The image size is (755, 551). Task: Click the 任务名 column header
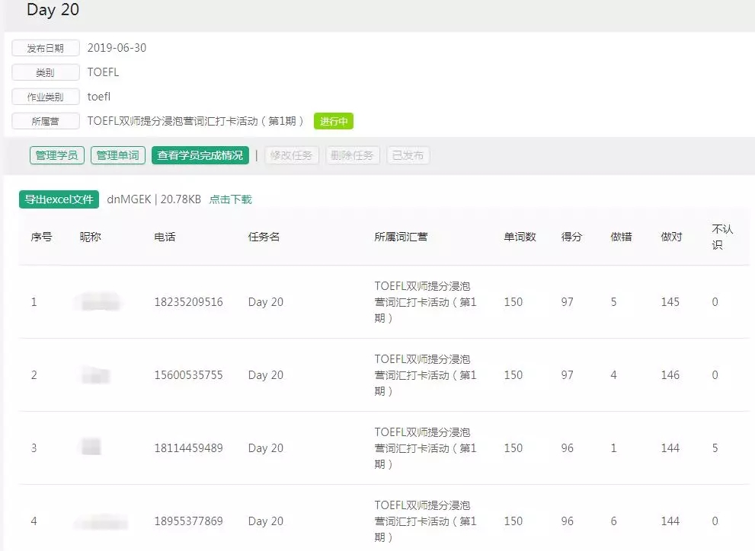click(x=264, y=237)
